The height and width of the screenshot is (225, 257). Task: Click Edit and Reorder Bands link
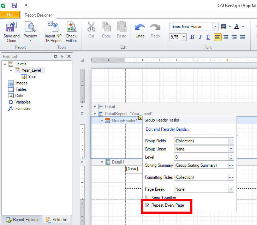coord(168,129)
